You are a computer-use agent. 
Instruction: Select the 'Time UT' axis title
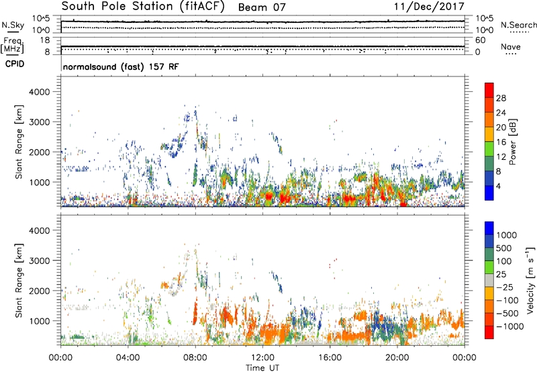coord(262,368)
